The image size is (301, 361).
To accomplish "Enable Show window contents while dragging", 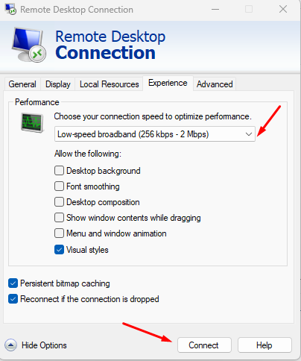I will (x=59, y=218).
